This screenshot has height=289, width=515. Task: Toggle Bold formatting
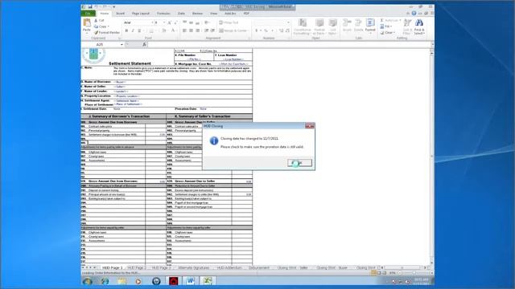tap(126, 31)
